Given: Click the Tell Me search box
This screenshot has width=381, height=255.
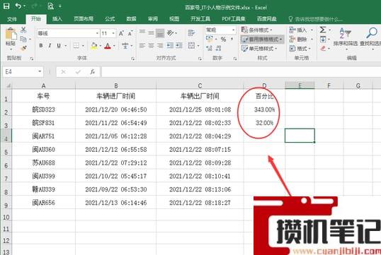Looking at the screenshot, I should click(x=316, y=19).
